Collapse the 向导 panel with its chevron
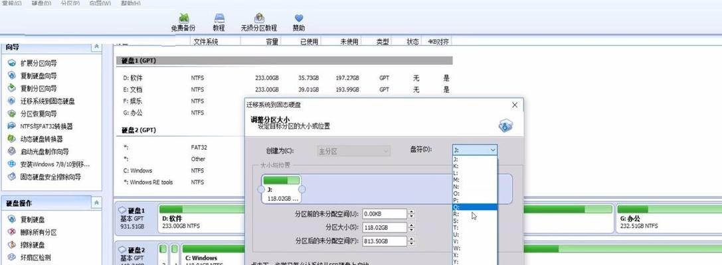 pos(96,47)
